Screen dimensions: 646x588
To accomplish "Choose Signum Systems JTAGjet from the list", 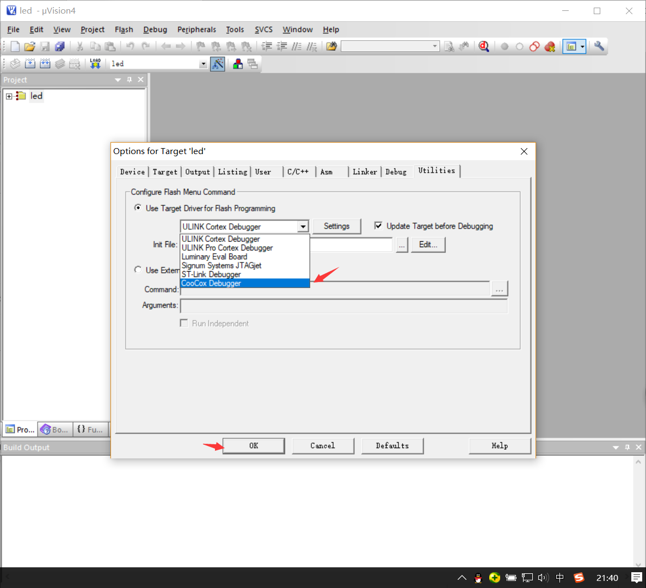I will click(245, 266).
